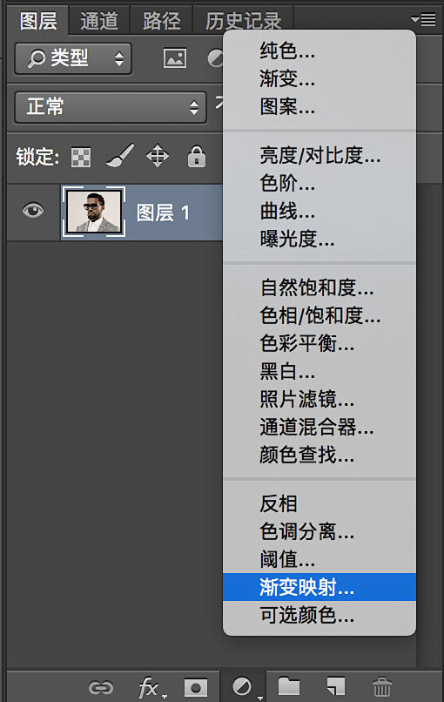The height and width of the screenshot is (702, 444).
Task: Switch to the 路径 tab
Action: (162, 21)
